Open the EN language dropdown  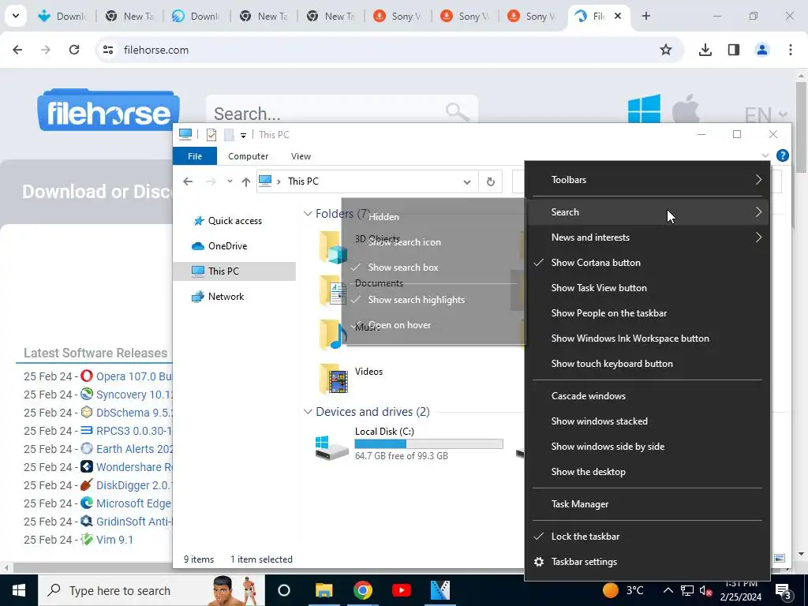pyautogui.click(x=765, y=114)
